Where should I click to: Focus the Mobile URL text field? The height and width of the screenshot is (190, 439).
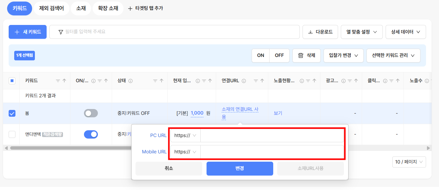point(272,152)
